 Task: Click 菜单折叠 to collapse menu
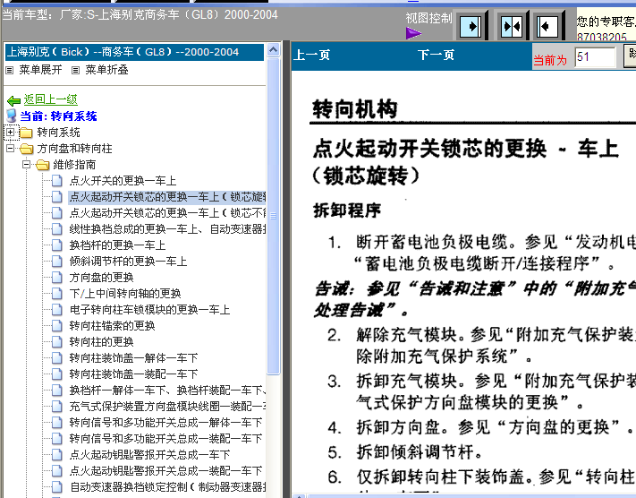coord(106,70)
